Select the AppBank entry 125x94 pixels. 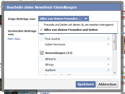[x=76, y=70]
